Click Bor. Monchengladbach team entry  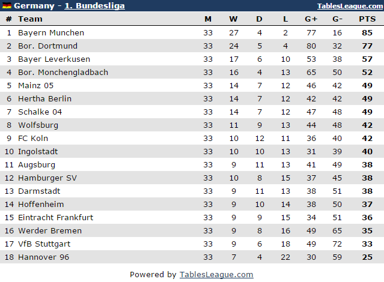63,72
